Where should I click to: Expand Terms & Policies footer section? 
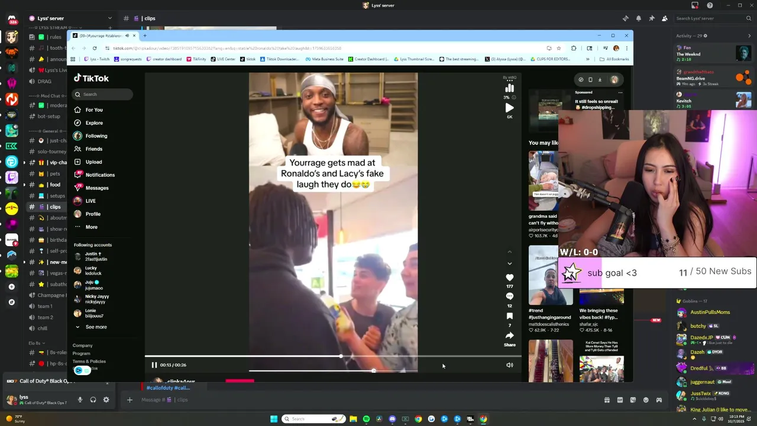point(89,362)
